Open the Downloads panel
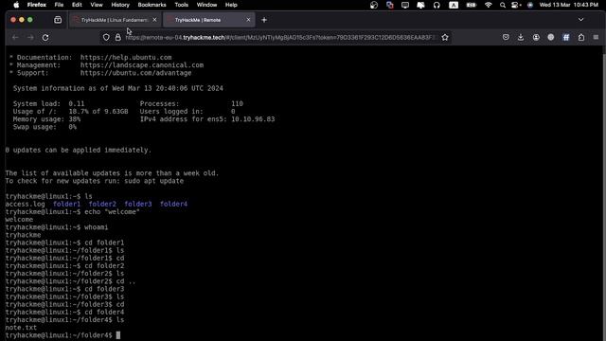606x341 pixels. click(x=521, y=37)
